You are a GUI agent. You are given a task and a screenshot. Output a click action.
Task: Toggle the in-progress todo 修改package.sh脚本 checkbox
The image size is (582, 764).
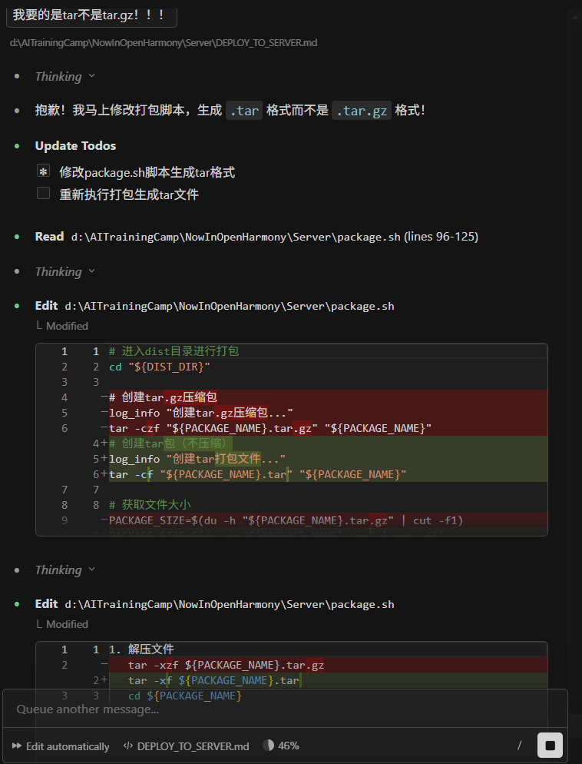(44, 171)
